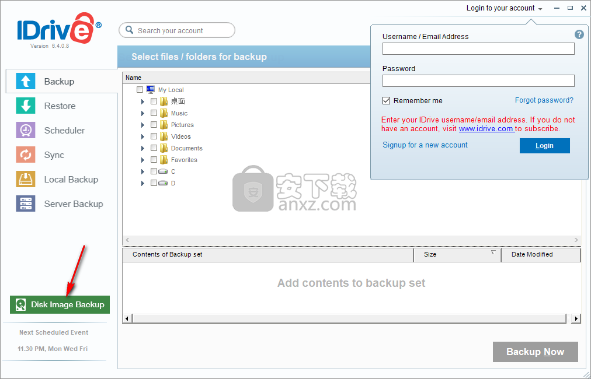Screen dimensions: 591x379
Task: Open the Forgot password link
Action: pyautogui.click(x=544, y=100)
